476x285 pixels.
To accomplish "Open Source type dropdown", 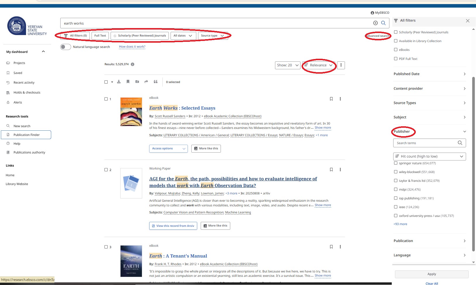I will coord(212,36).
